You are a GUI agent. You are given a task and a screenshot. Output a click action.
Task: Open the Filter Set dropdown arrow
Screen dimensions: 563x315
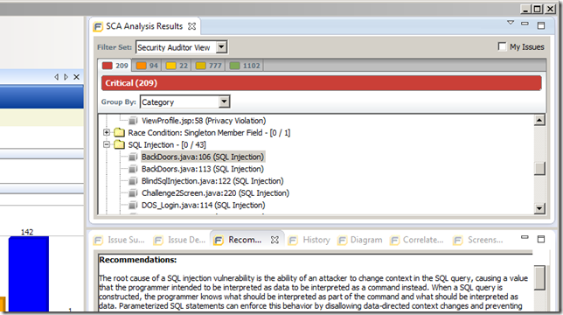(x=221, y=47)
